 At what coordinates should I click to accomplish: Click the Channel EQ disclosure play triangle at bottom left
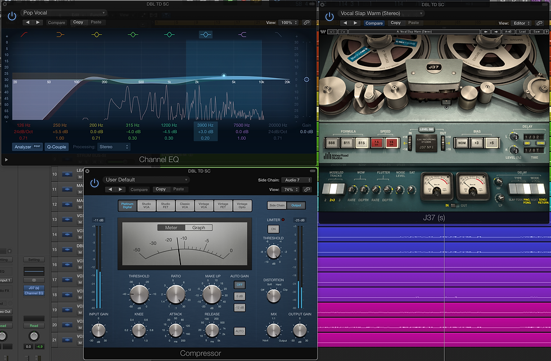click(6, 159)
